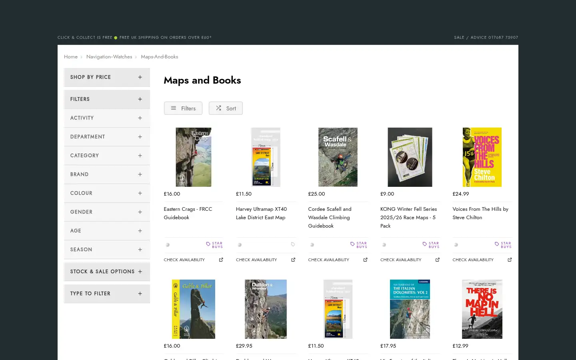
Task: Expand Brand filter
Action: [x=107, y=174]
